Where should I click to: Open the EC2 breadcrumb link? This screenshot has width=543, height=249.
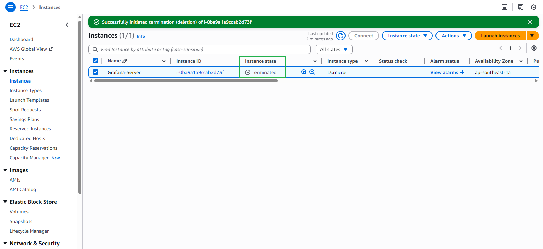[24, 7]
